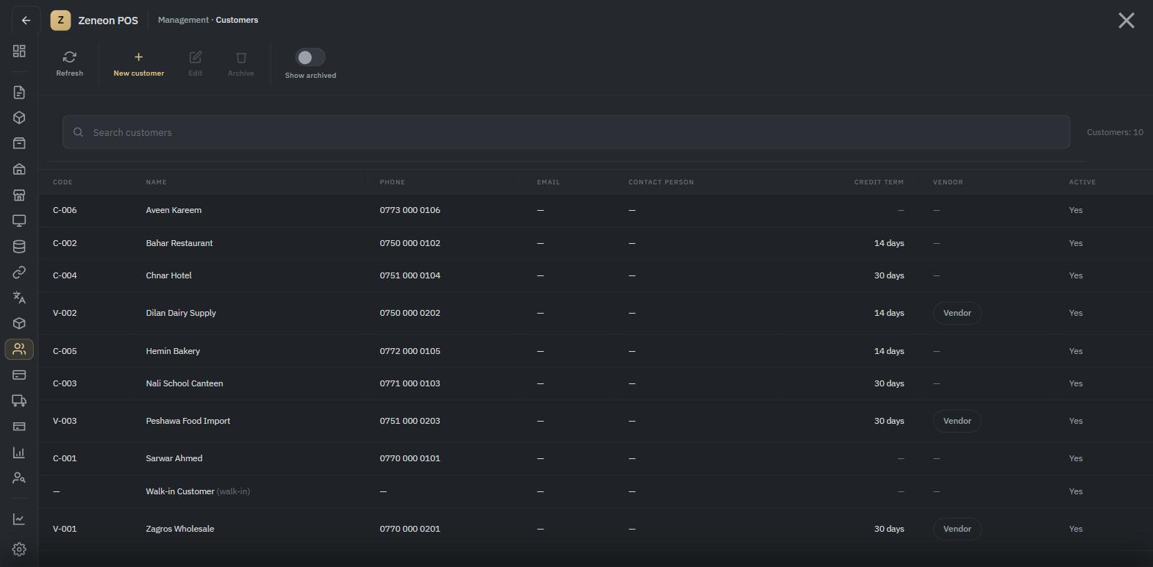Click phone number 0770 000 0201
Viewport: 1153px width, 567px height.
(x=410, y=529)
